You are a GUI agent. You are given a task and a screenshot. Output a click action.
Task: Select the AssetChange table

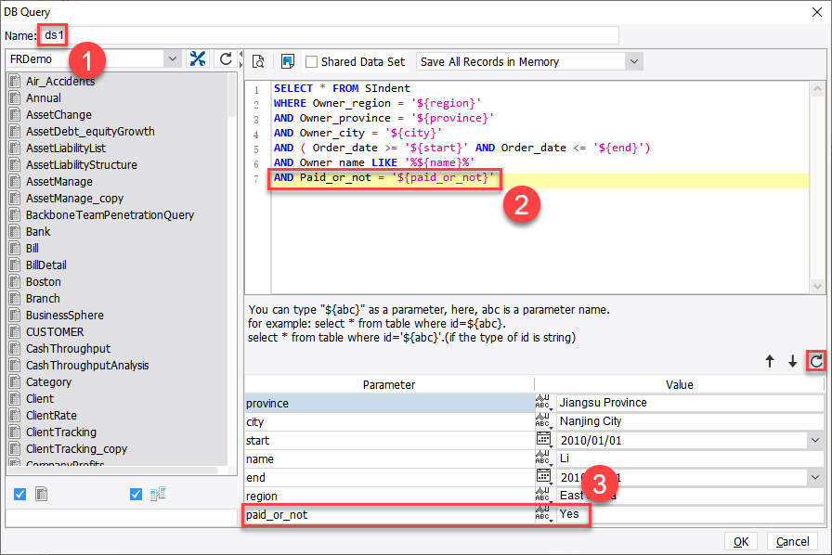click(x=58, y=114)
